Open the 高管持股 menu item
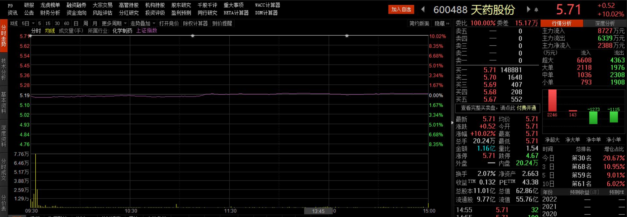627x217 pixels. [129, 5]
